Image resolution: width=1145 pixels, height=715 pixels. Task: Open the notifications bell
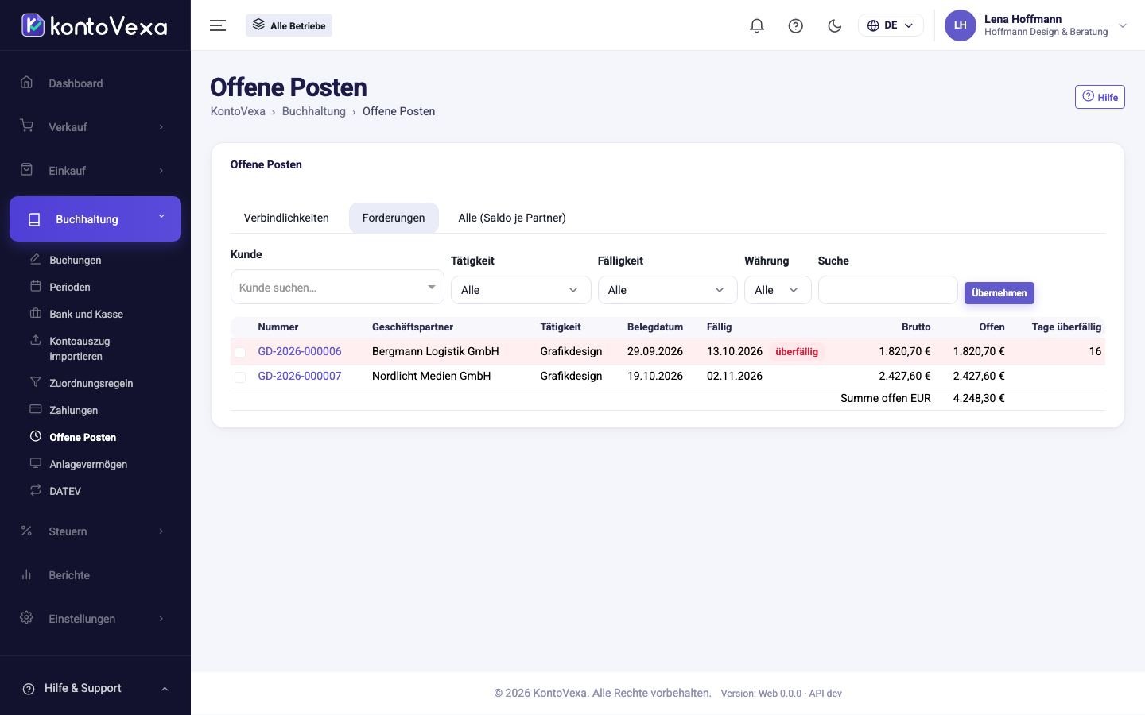coord(757,25)
